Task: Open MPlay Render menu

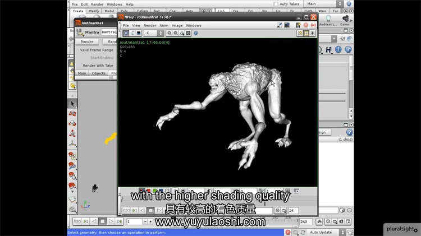Action: [x=150, y=25]
